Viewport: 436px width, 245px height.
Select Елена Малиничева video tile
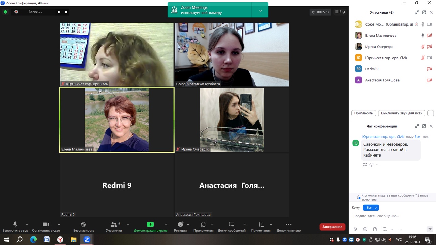[117, 120]
